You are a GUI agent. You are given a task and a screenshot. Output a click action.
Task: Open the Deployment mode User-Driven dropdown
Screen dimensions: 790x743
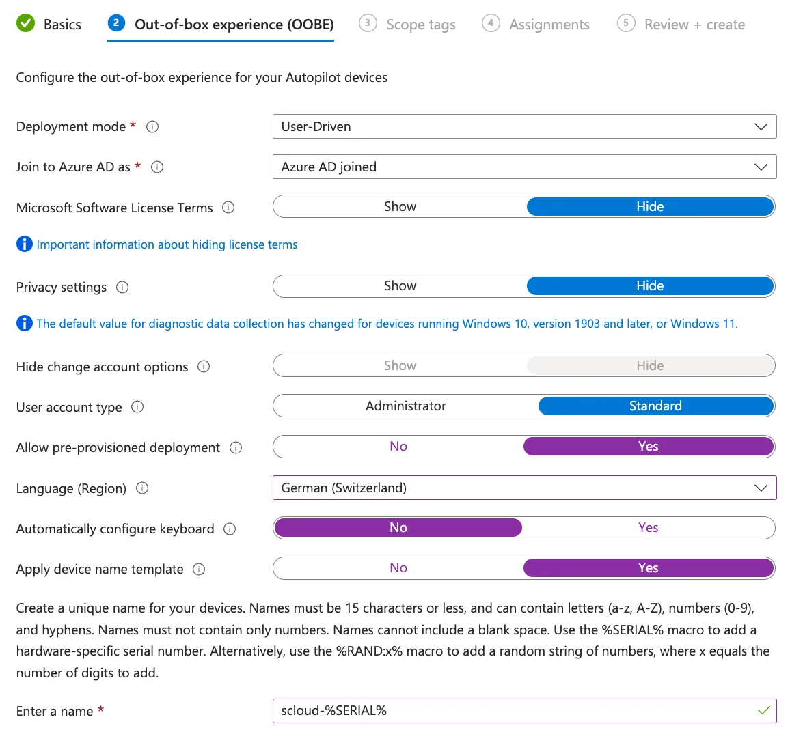(x=524, y=126)
